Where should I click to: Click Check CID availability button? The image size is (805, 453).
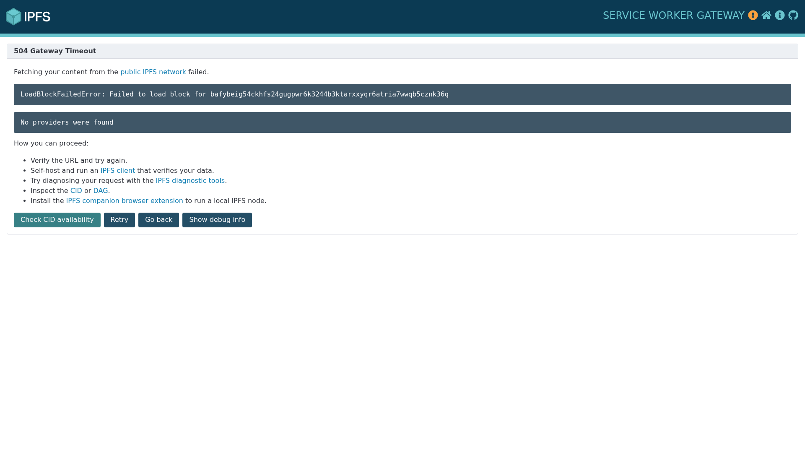(x=57, y=220)
